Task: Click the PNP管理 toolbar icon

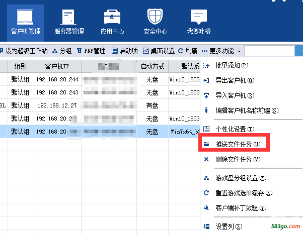Action: point(79,51)
